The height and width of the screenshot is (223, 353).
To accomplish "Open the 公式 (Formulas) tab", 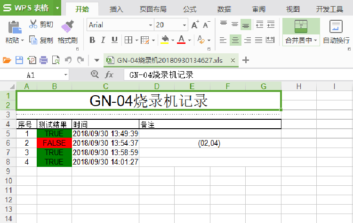I will tap(189, 9).
